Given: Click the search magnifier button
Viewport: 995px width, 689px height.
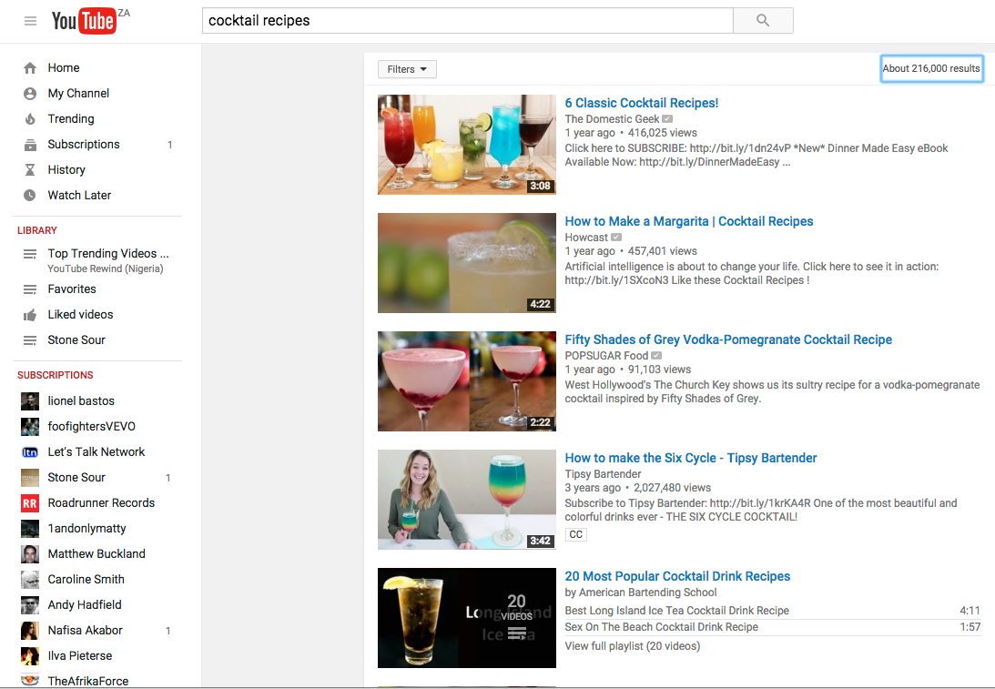Looking at the screenshot, I should point(763,20).
